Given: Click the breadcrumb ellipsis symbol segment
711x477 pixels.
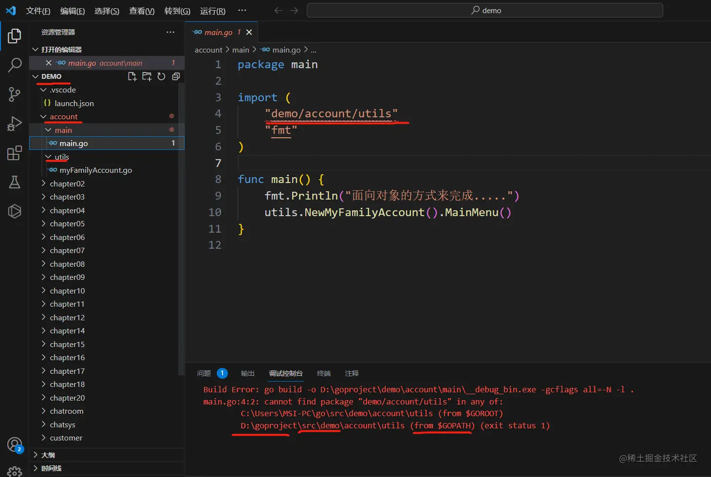Looking at the screenshot, I should pyautogui.click(x=314, y=50).
